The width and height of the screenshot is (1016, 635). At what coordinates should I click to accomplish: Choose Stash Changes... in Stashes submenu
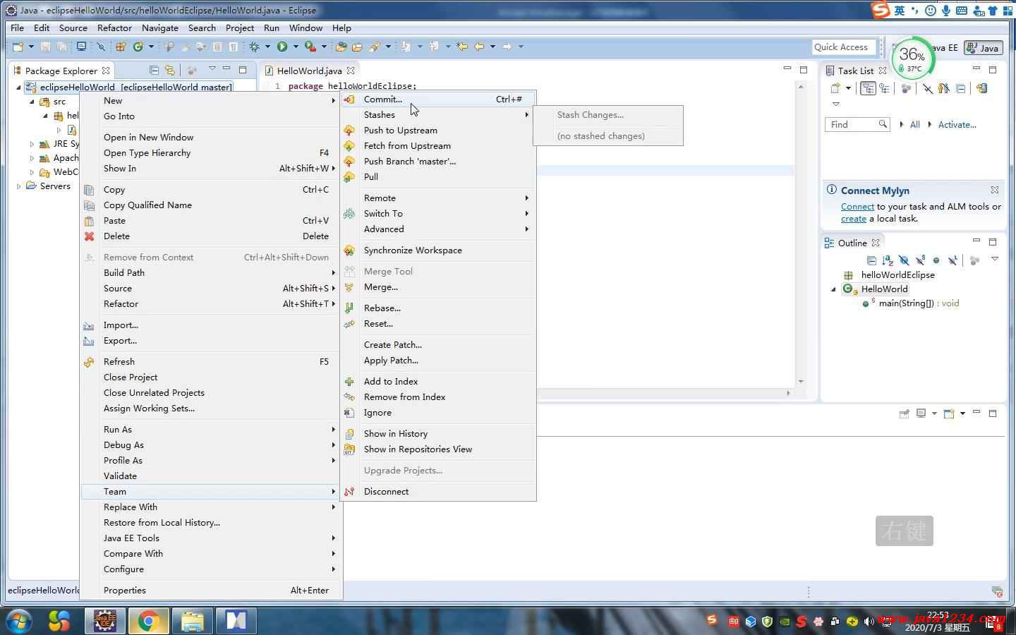coord(608,115)
